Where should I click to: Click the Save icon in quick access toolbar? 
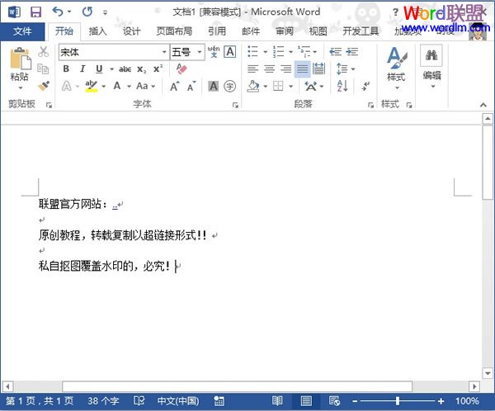35,12
